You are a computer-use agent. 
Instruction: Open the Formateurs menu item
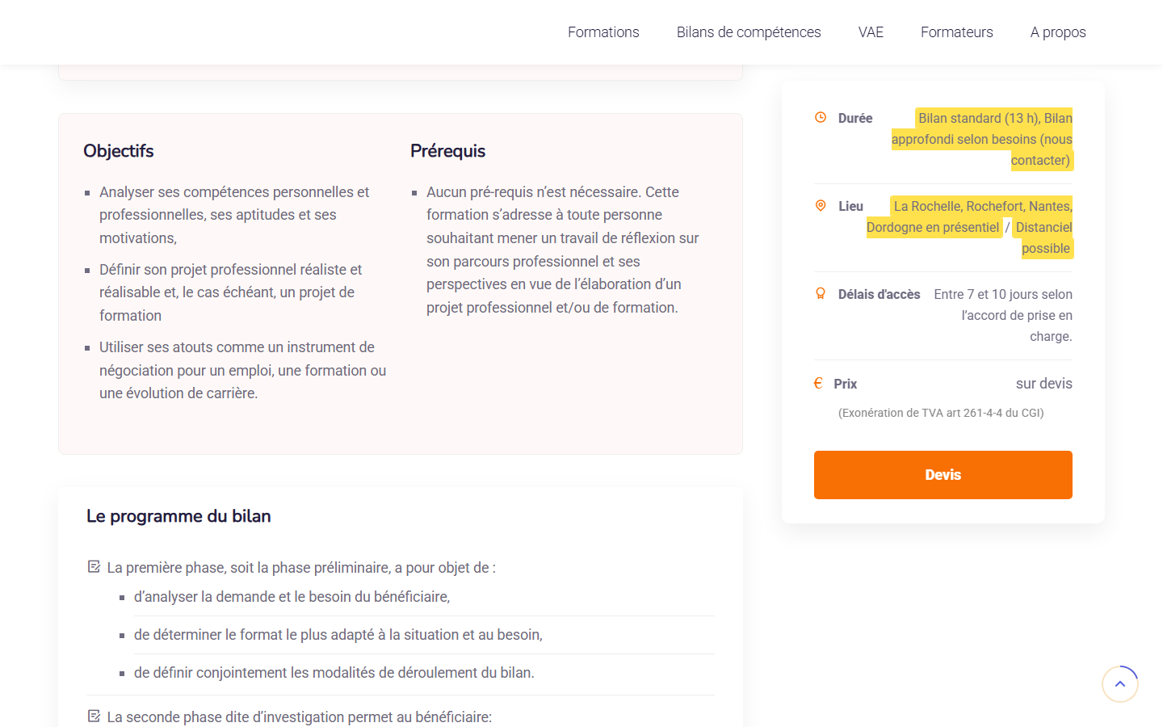click(957, 32)
